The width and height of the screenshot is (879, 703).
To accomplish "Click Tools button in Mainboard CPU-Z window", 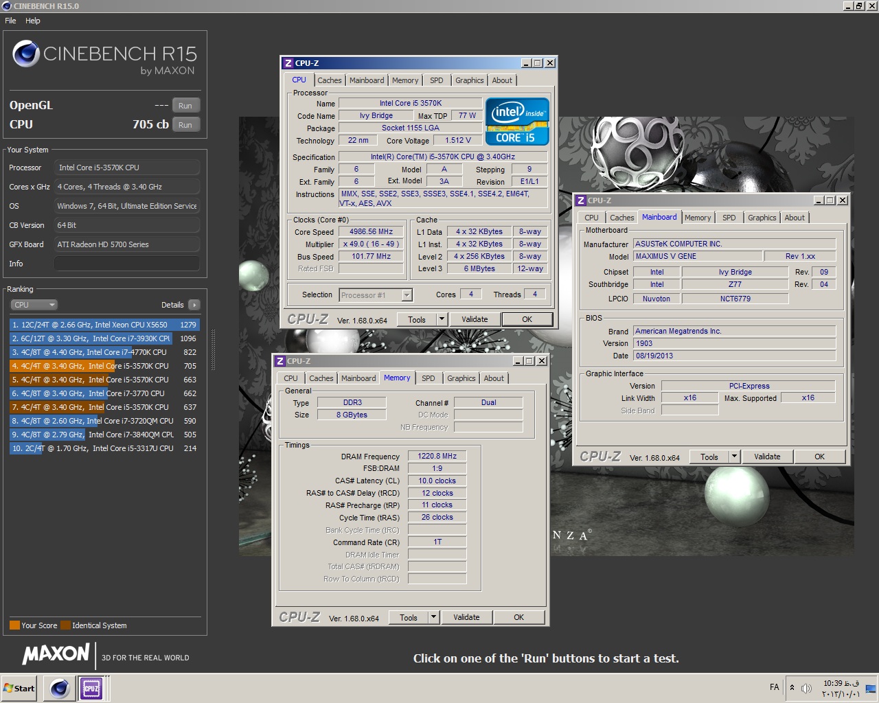I will [709, 457].
